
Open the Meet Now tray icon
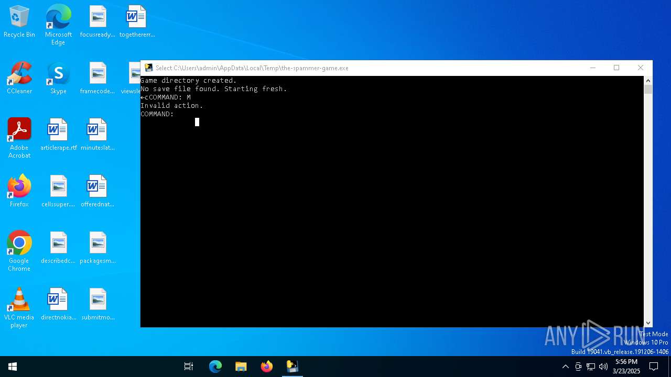coord(578,367)
